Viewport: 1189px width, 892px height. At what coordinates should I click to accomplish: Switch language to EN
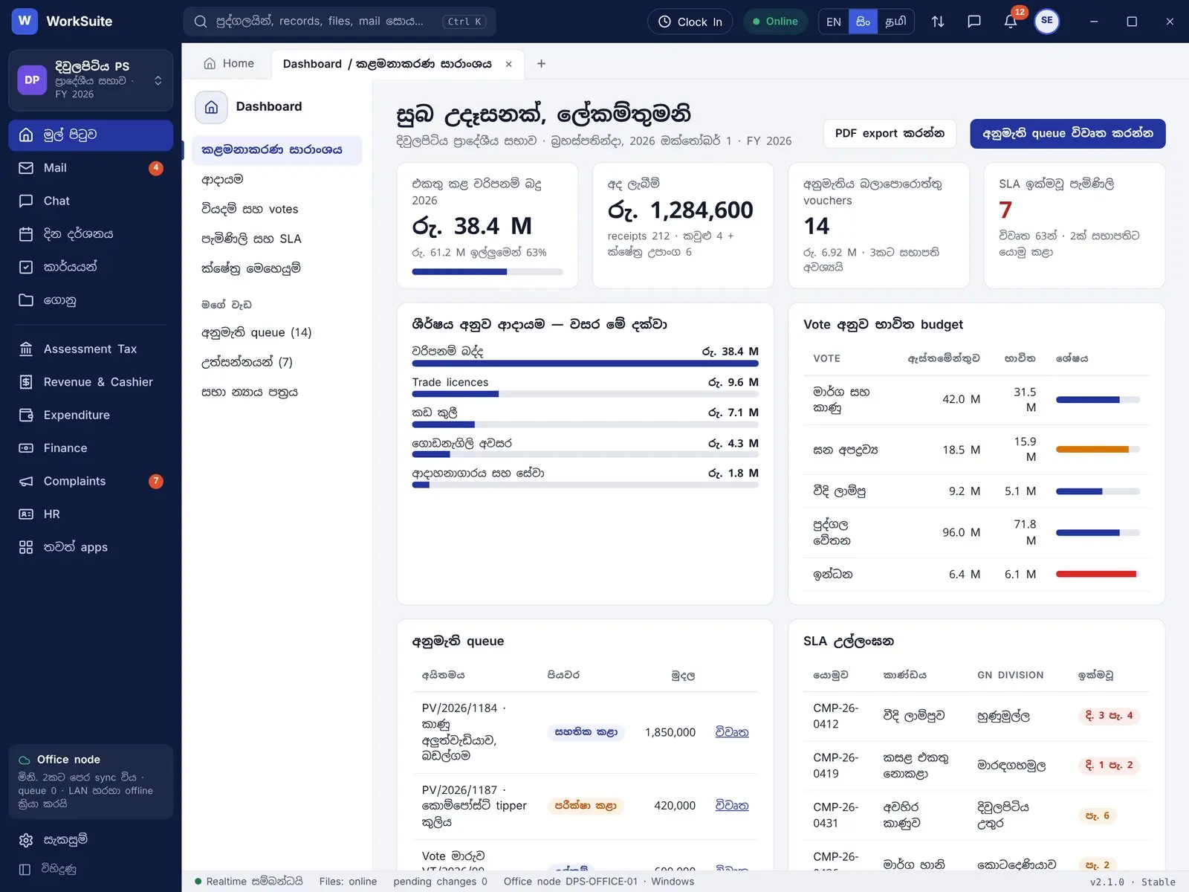click(834, 22)
